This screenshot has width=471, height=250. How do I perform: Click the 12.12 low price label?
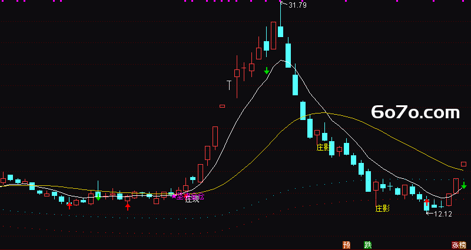pyautogui.click(x=443, y=214)
